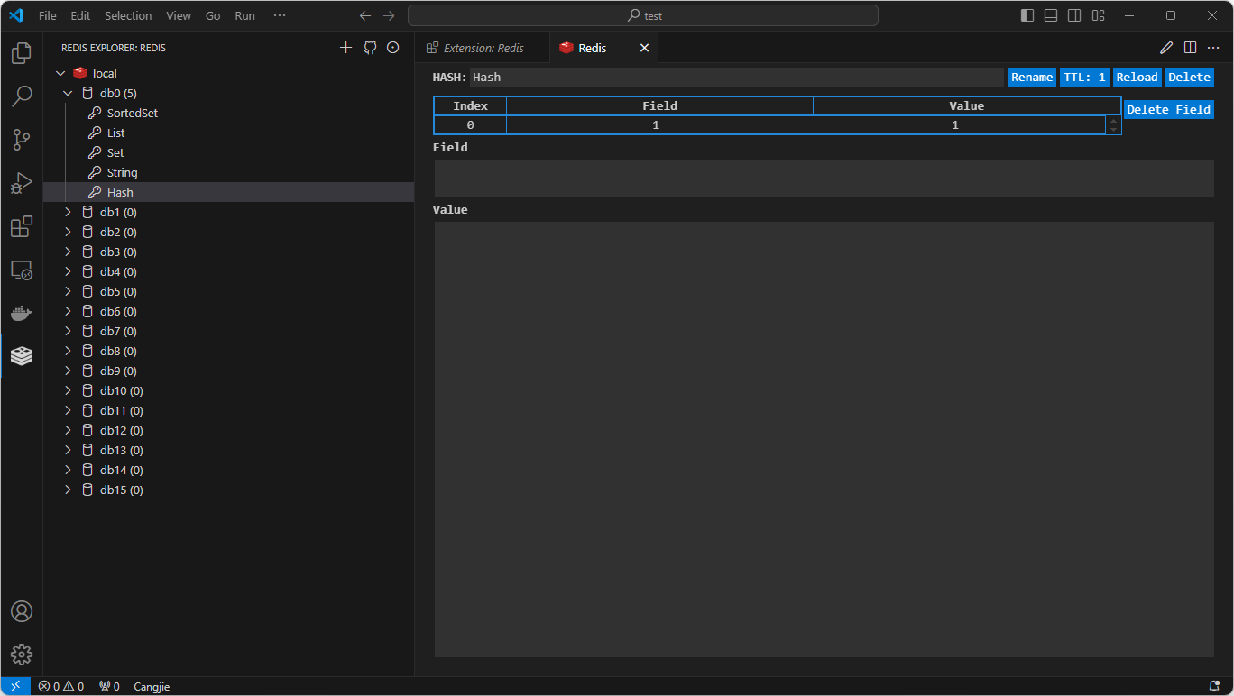Image resolution: width=1234 pixels, height=696 pixels.
Task: Click the add Redis connection plus icon
Action: (345, 48)
